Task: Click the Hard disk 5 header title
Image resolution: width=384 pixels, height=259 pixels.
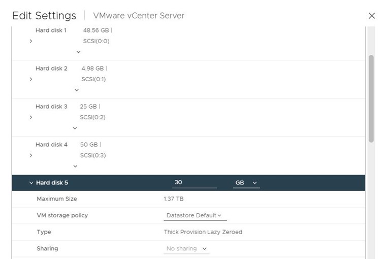Action: 52,183
